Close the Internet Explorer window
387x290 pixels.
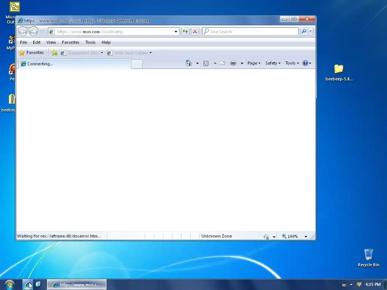(307, 19)
